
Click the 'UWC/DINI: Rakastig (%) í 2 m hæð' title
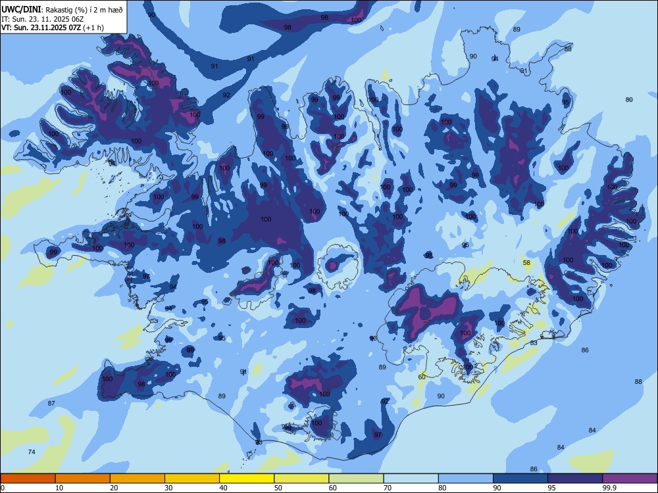pos(62,10)
